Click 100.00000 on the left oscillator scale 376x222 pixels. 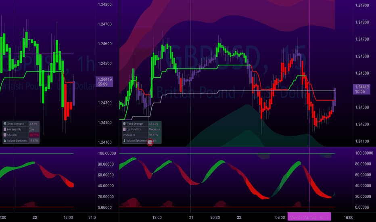(107, 153)
